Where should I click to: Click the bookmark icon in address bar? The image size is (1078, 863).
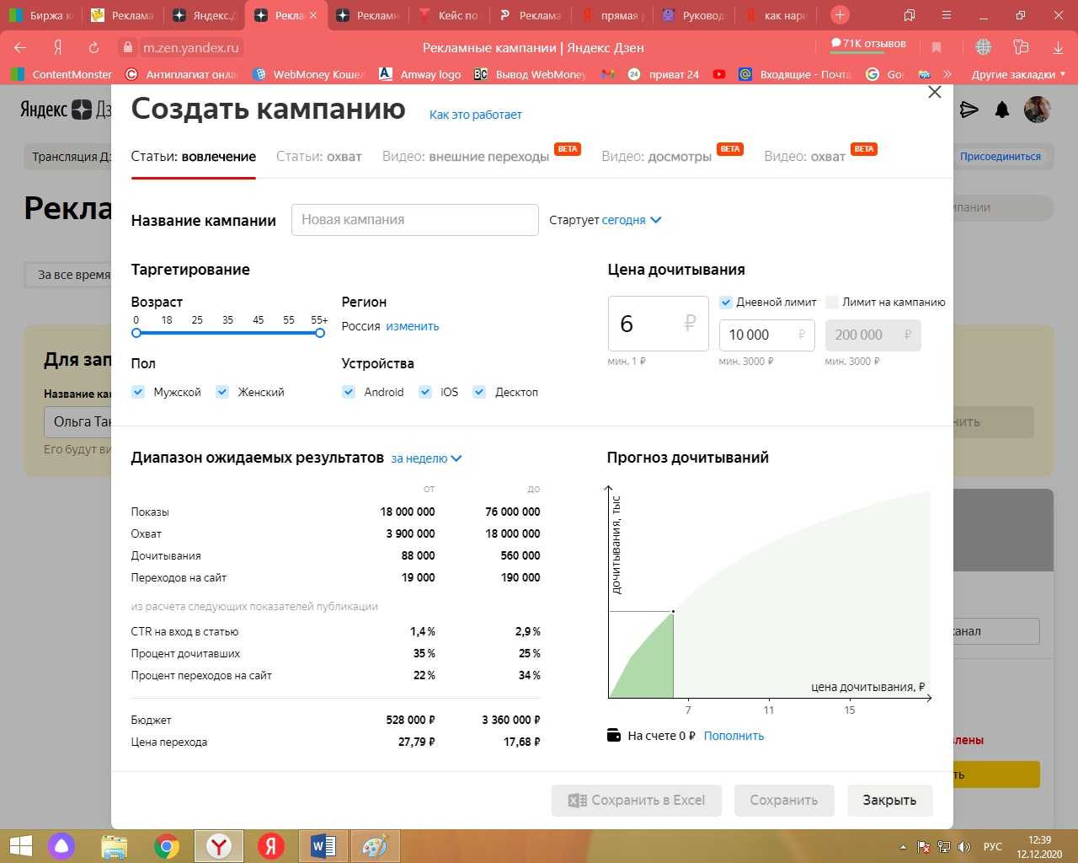tap(937, 47)
